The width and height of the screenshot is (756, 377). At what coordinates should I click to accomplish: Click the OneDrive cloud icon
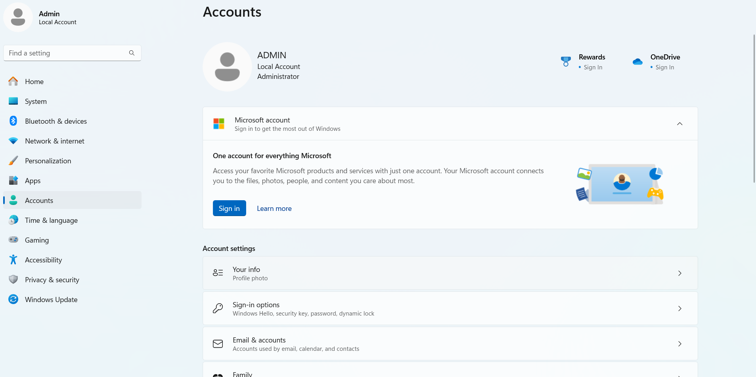click(x=637, y=62)
